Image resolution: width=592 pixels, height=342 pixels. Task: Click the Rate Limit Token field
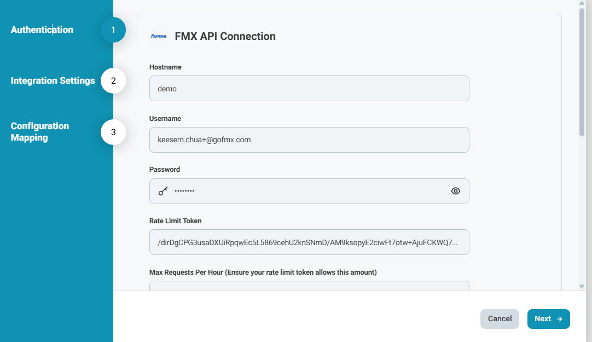309,242
